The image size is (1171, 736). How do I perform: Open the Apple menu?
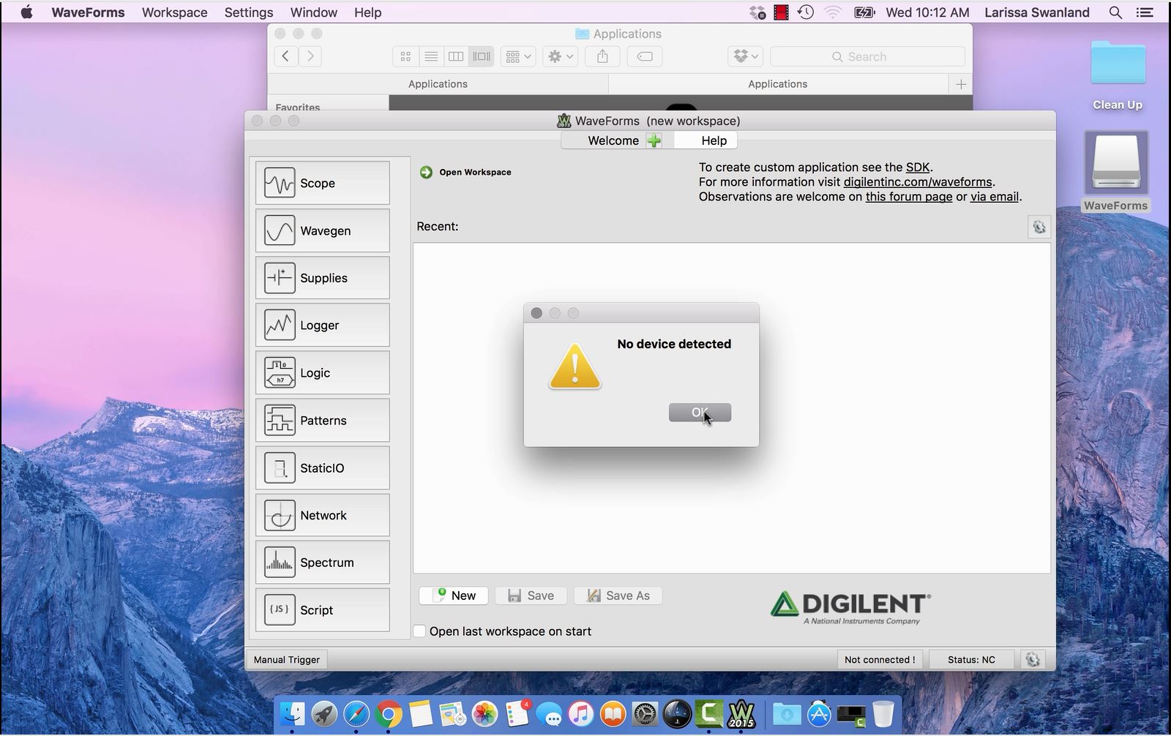pyautogui.click(x=26, y=12)
